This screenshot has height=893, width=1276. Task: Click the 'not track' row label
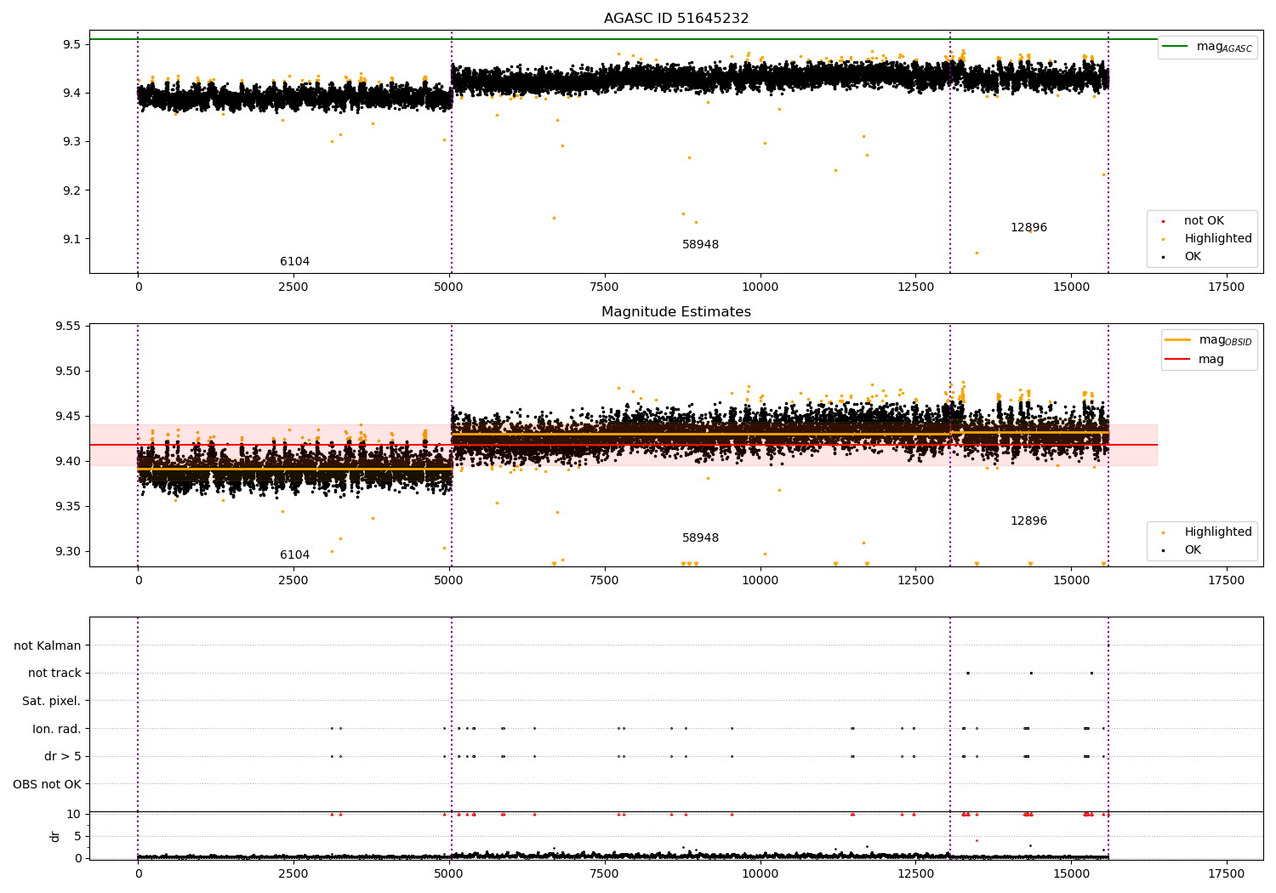click(54, 674)
